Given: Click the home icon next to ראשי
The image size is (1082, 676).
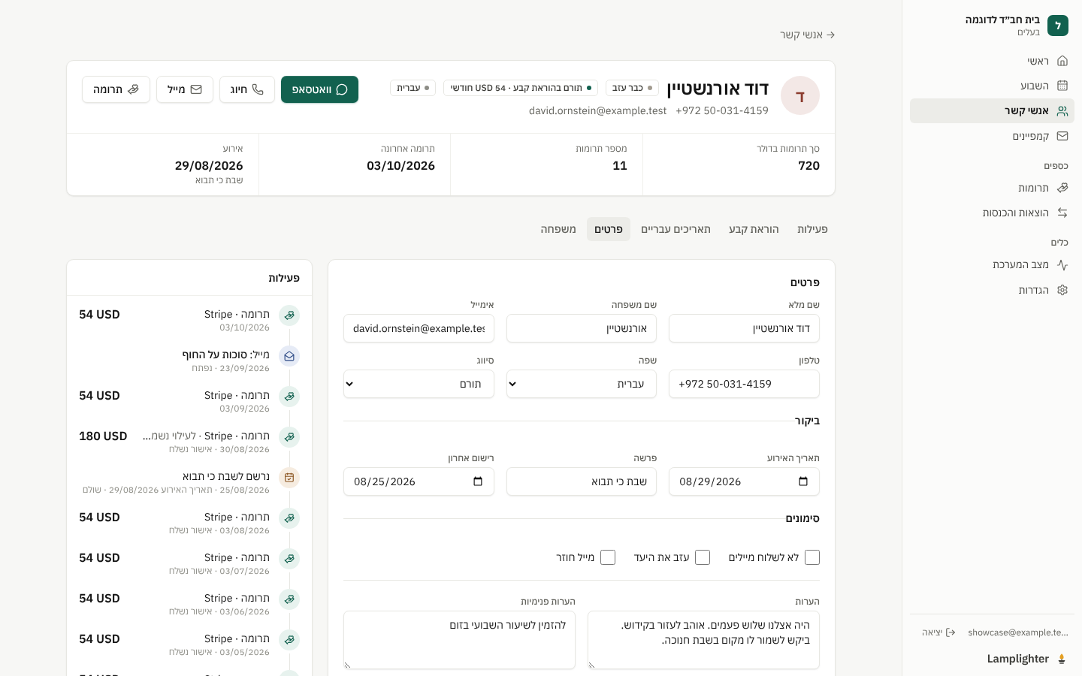Looking at the screenshot, I should (x=1062, y=61).
